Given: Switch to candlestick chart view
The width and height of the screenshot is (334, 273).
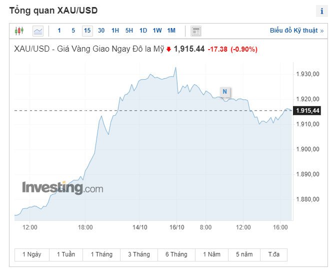Looking at the screenshot, I should click(19, 31).
